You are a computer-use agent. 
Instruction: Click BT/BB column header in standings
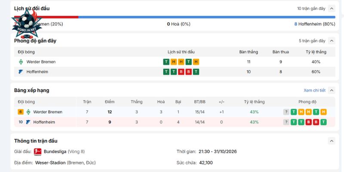200,102
